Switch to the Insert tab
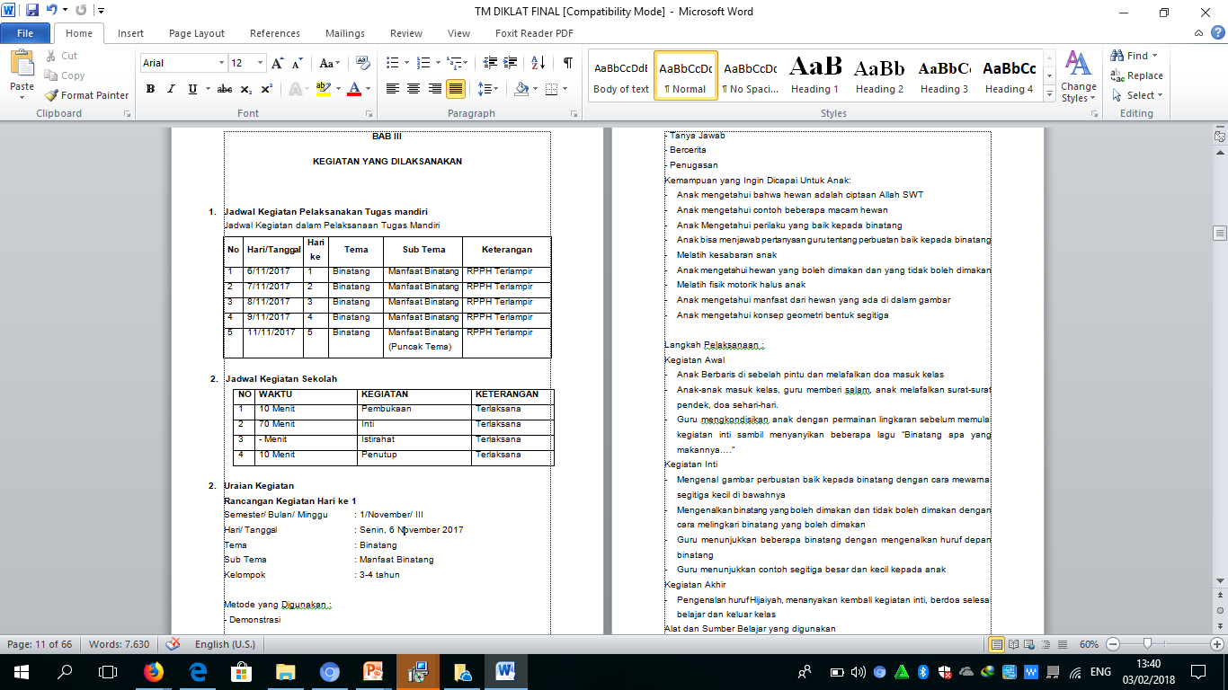The width and height of the screenshot is (1228, 690). click(130, 33)
